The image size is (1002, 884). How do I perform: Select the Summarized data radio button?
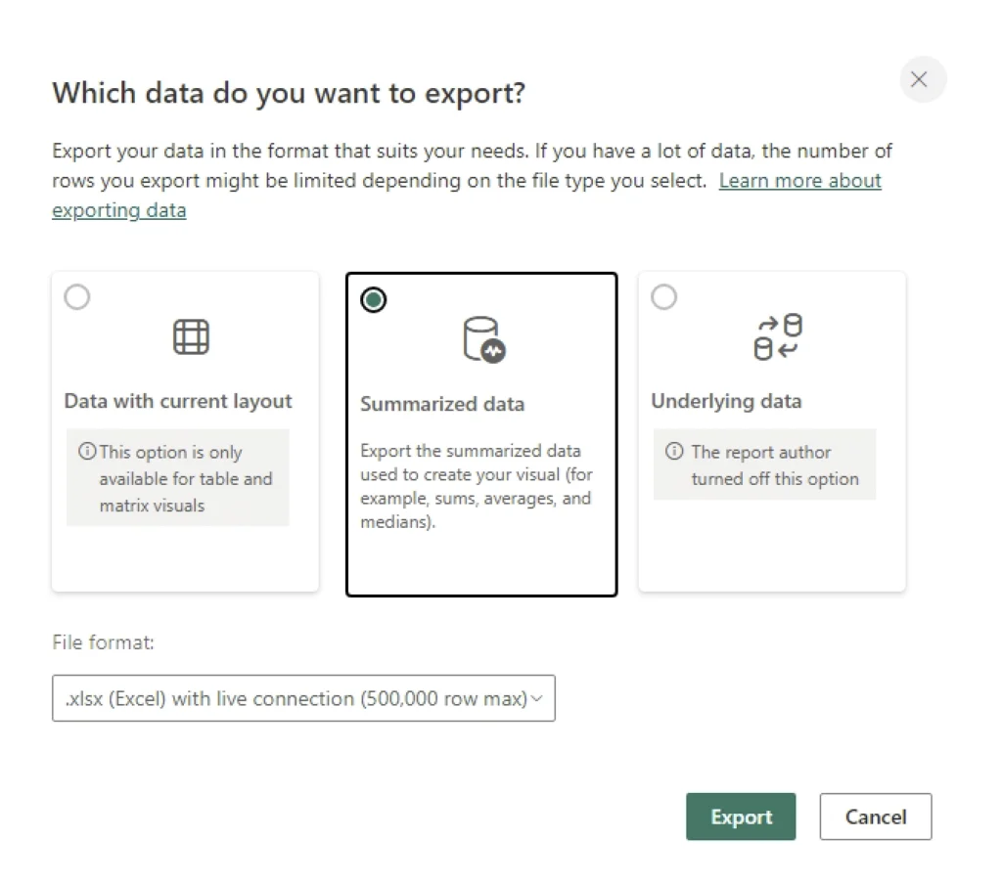[x=373, y=300]
